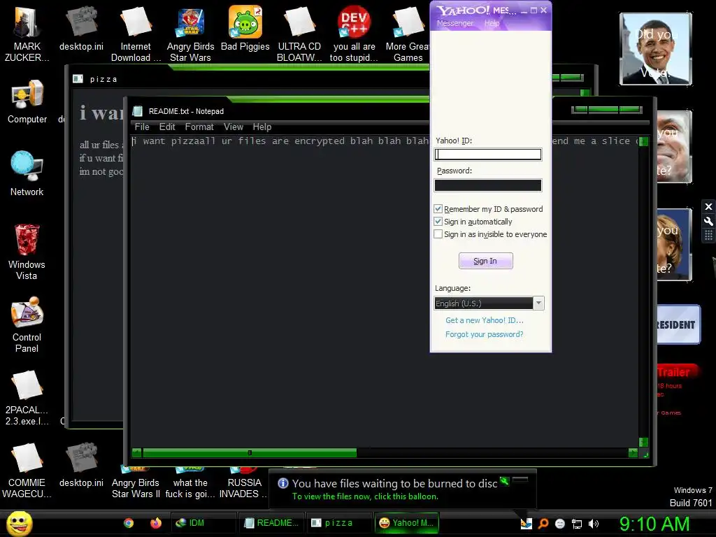The height and width of the screenshot is (537, 716).
Task: Open Notepad View menu
Action: coord(234,127)
